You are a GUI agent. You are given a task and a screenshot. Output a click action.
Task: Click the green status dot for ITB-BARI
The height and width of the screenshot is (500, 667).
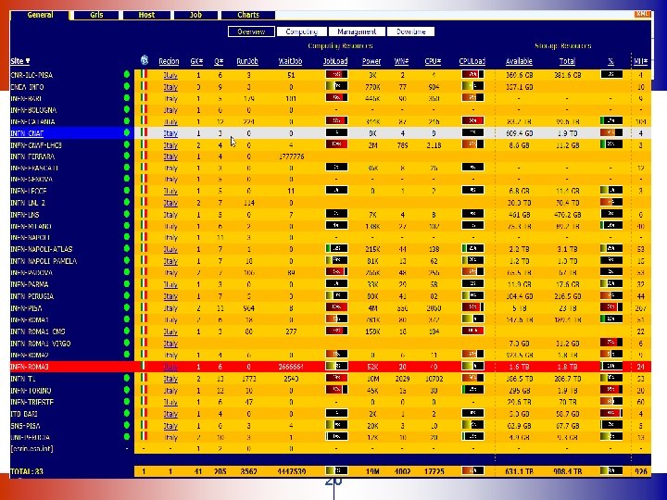127,413
